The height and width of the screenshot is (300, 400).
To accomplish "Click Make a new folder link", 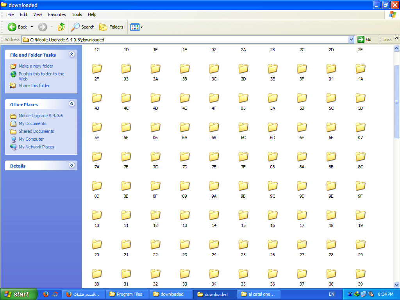I will 36,66.
